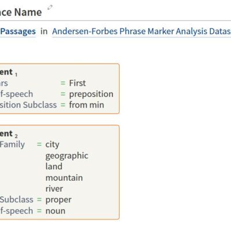Click the 'First' value in first box
Image resolution: width=231 pixels, height=231 pixels.
(x=77, y=83)
